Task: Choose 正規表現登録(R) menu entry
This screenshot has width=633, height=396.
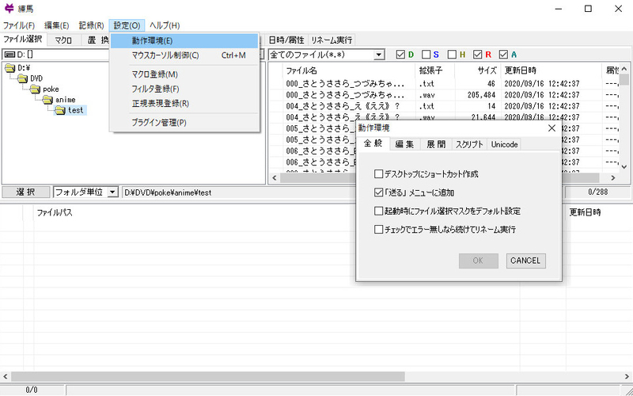Action: click(184, 104)
